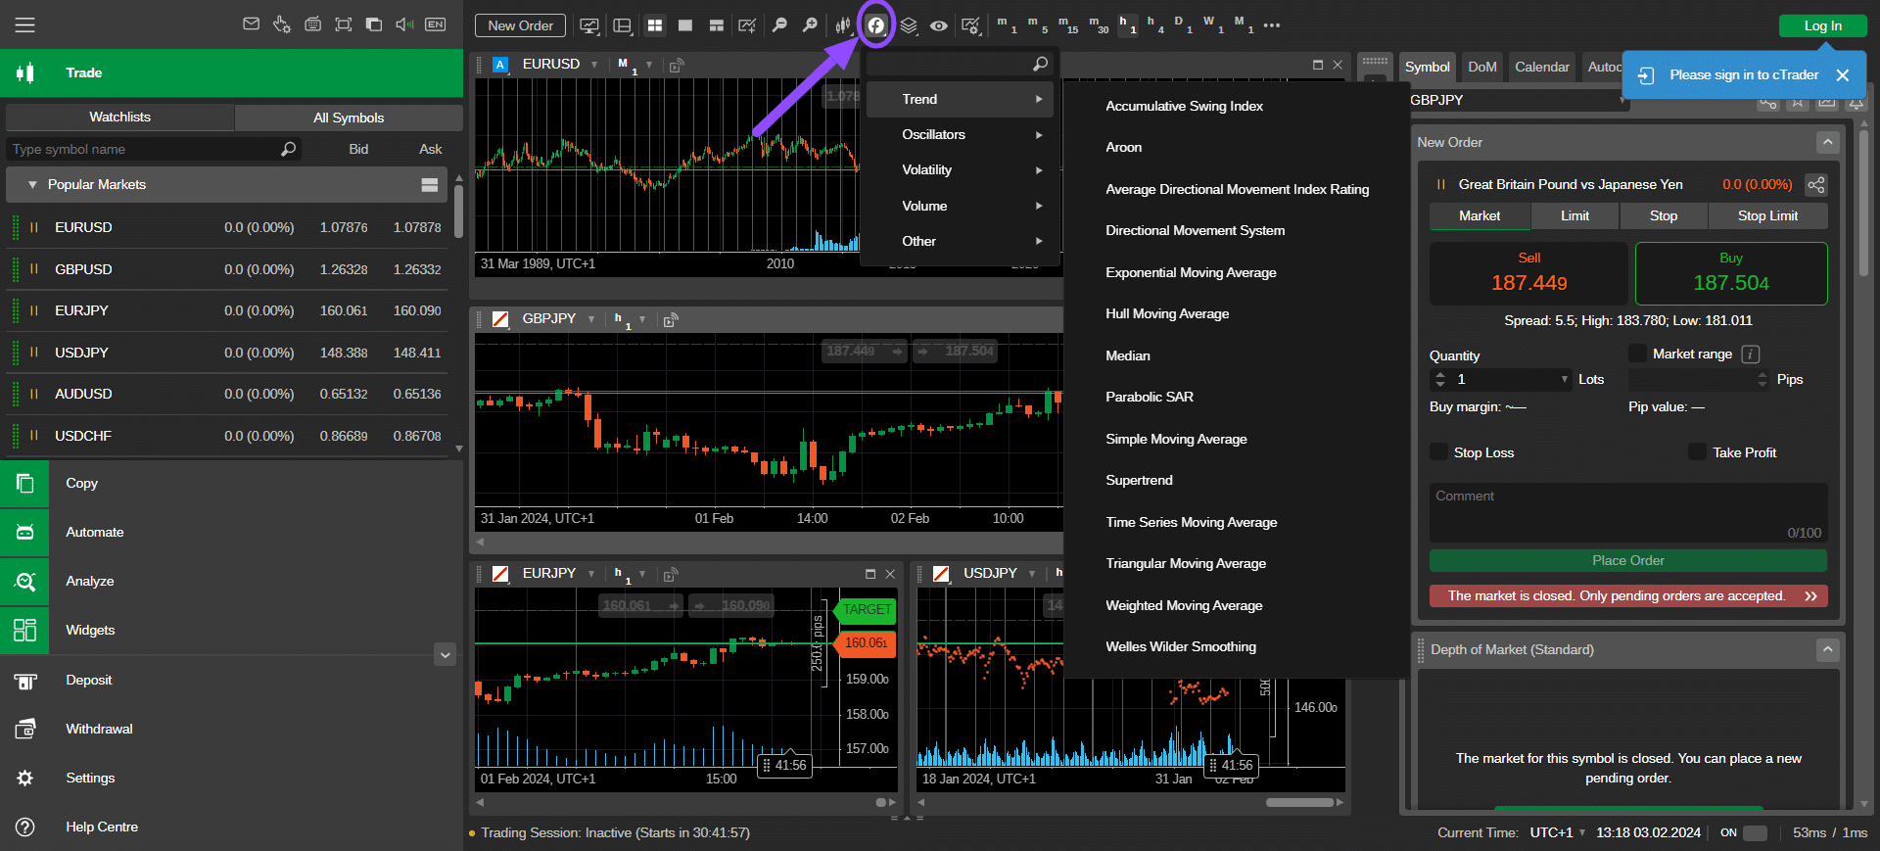This screenshot has height=851, width=1880.
Task: Select single chart layout icon
Action: click(x=685, y=25)
